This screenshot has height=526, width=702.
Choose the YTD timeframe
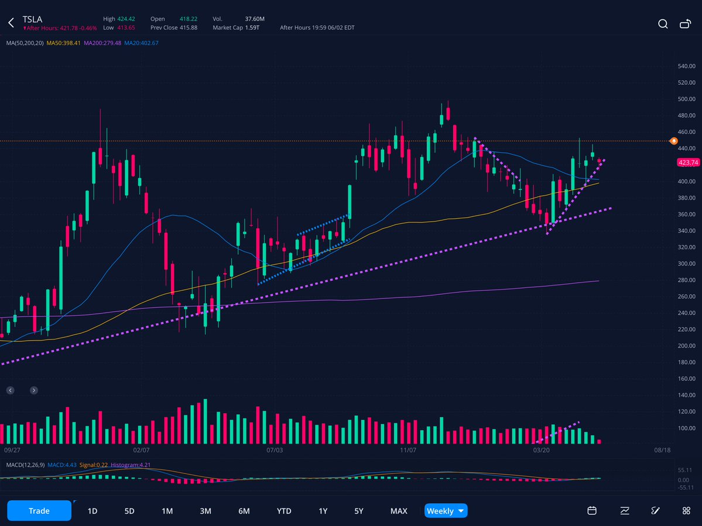(x=284, y=511)
